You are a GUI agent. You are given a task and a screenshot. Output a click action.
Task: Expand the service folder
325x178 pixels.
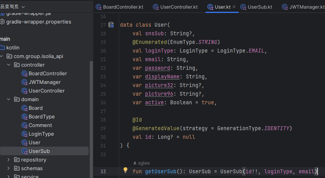point(9,176)
